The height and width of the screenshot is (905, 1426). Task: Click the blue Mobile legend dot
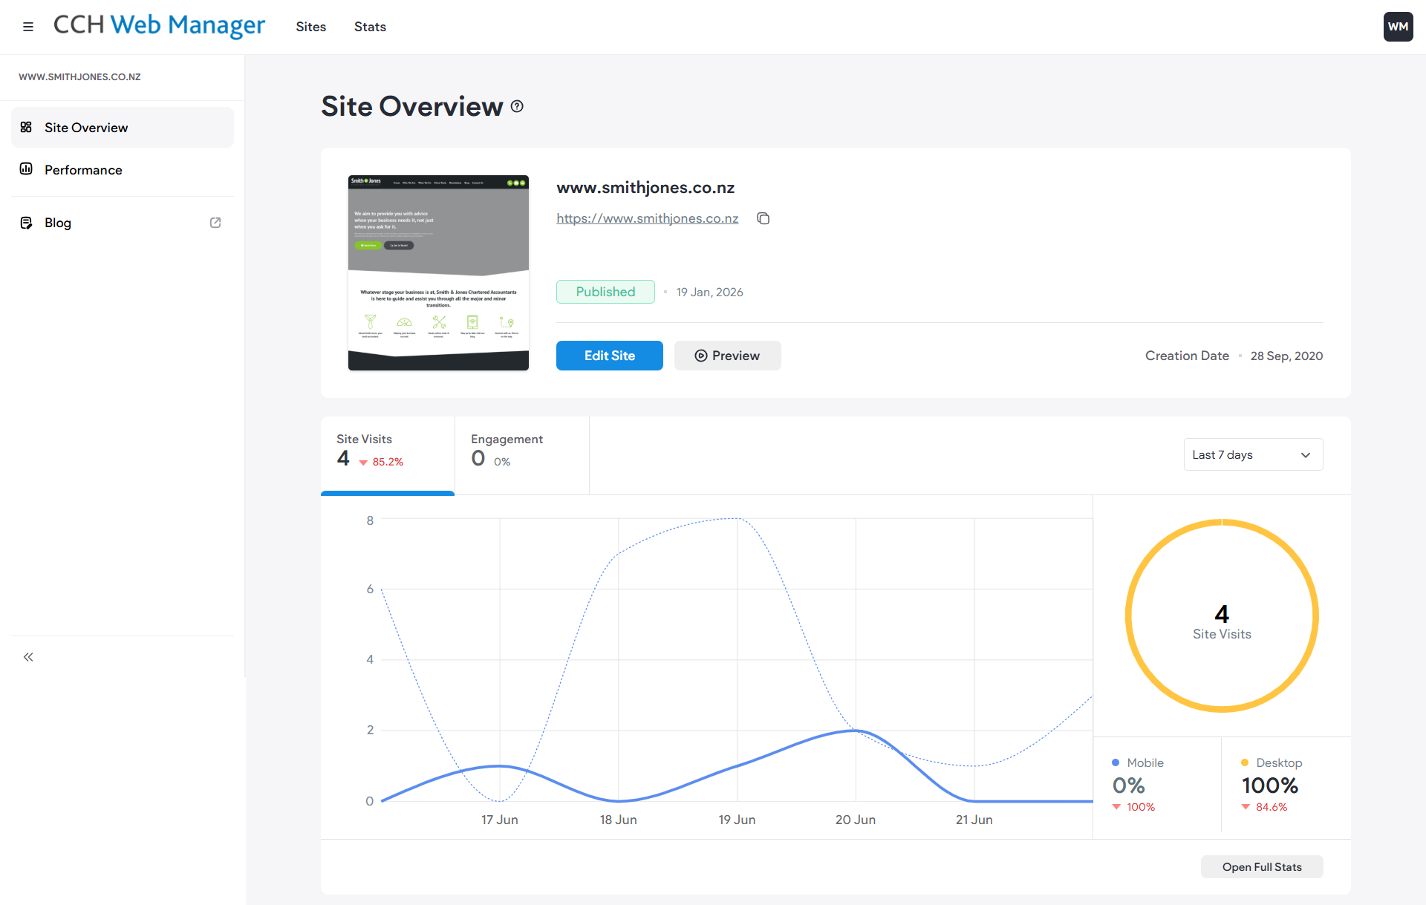(1116, 762)
